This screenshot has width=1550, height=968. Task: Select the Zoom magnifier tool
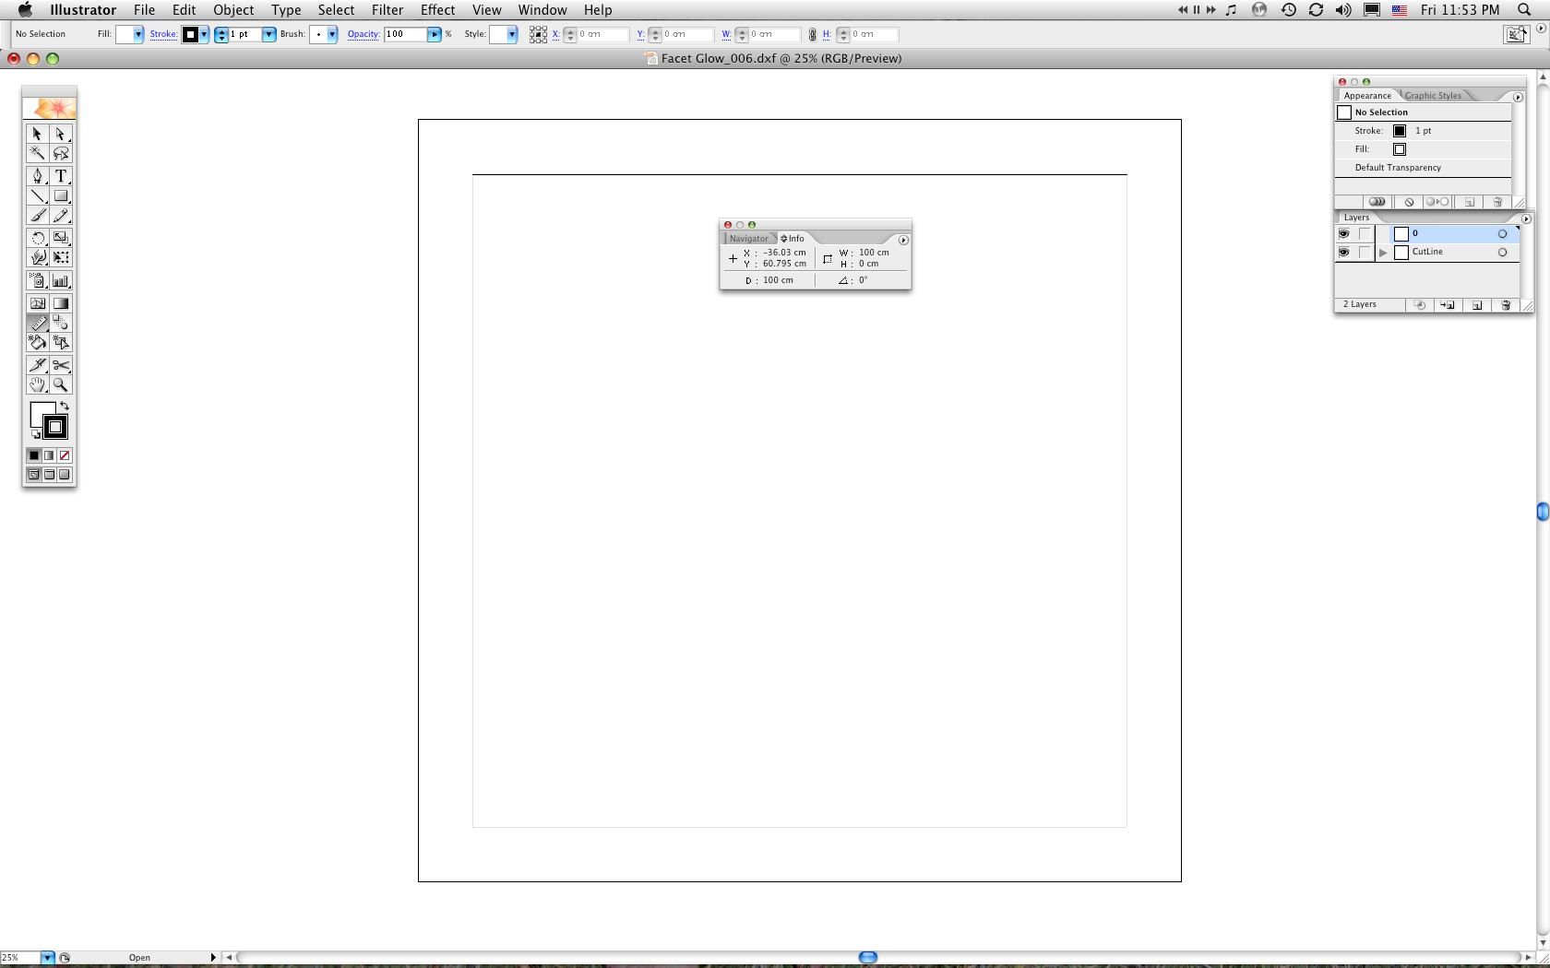pos(61,385)
